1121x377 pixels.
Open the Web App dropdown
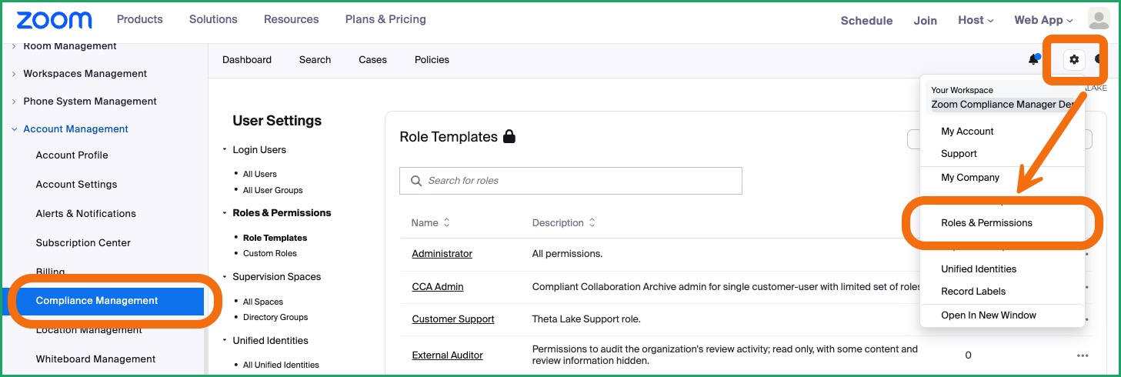(x=1043, y=20)
